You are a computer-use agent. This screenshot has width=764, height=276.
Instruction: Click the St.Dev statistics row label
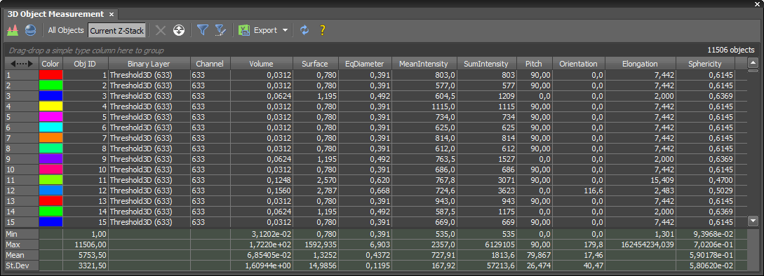point(22,265)
